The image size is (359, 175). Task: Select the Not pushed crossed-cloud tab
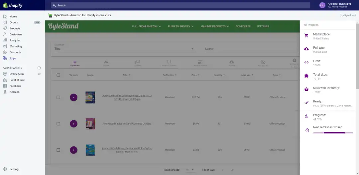click(x=263, y=63)
